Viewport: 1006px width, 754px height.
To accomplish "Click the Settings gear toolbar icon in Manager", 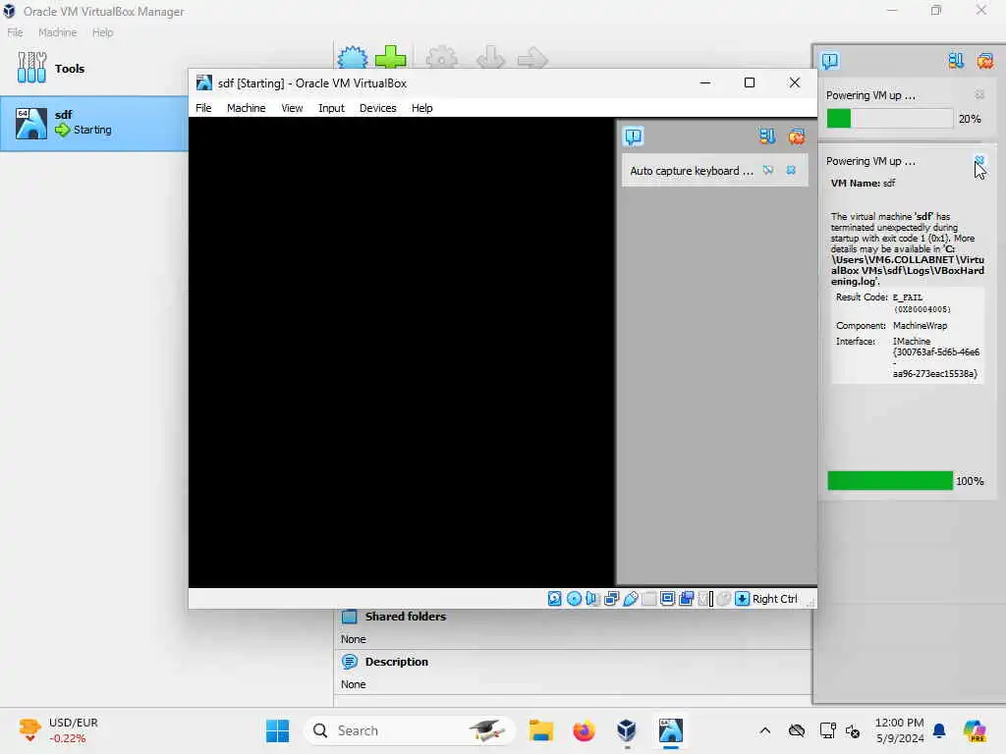I will pyautogui.click(x=441, y=57).
